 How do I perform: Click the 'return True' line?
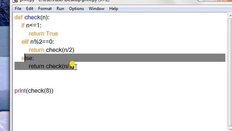(x=43, y=34)
